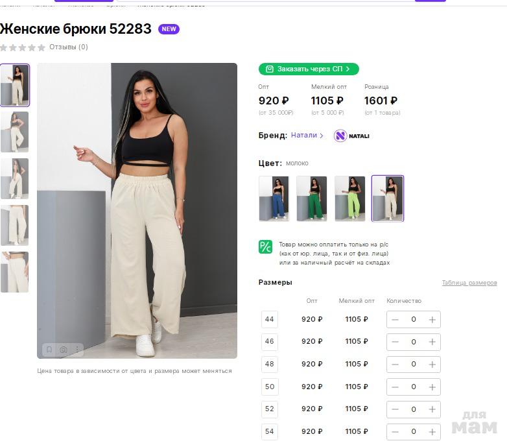The height and width of the screenshot is (443, 507).
Task: View the last thumbnail in gallery
Action: (x=14, y=272)
